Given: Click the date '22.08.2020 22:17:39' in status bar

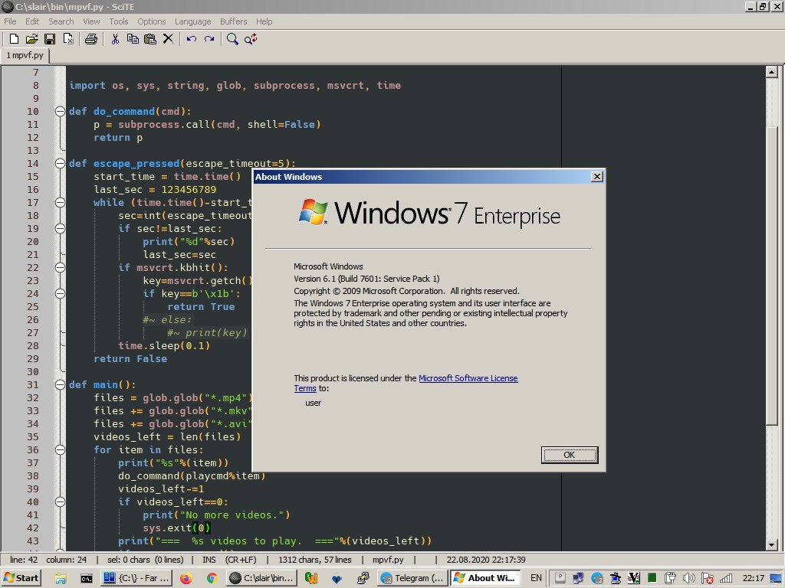Looking at the screenshot, I should (485, 560).
